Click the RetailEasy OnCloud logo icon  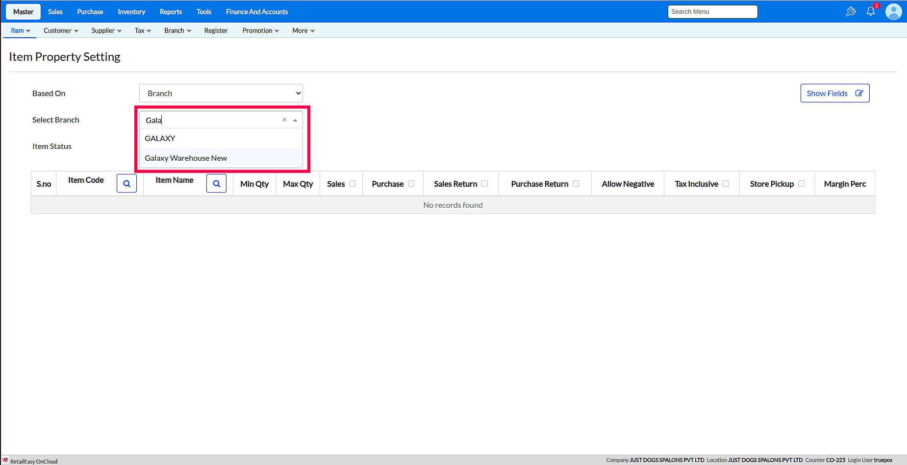5,461
